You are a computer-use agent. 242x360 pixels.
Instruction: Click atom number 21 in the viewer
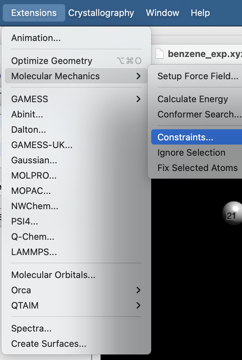(232, 213)
